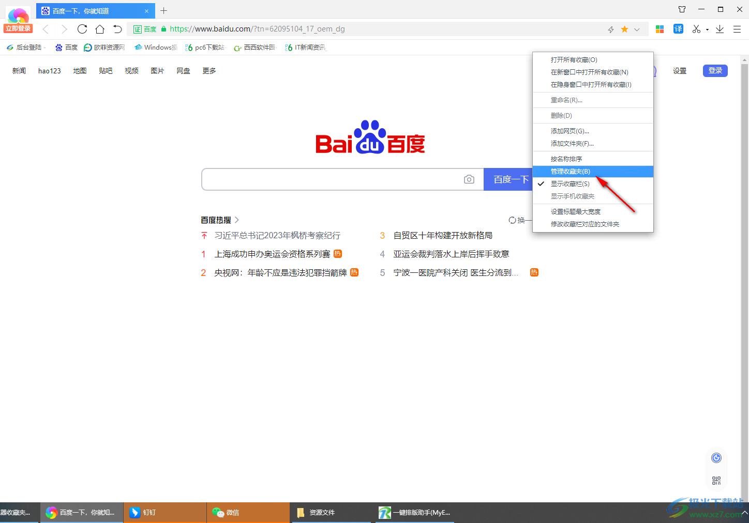Close the Baidu tab
The image size is (749, 523).
tap(146, 11)
